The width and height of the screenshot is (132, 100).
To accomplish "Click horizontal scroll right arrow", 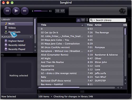I will [121, 88].
